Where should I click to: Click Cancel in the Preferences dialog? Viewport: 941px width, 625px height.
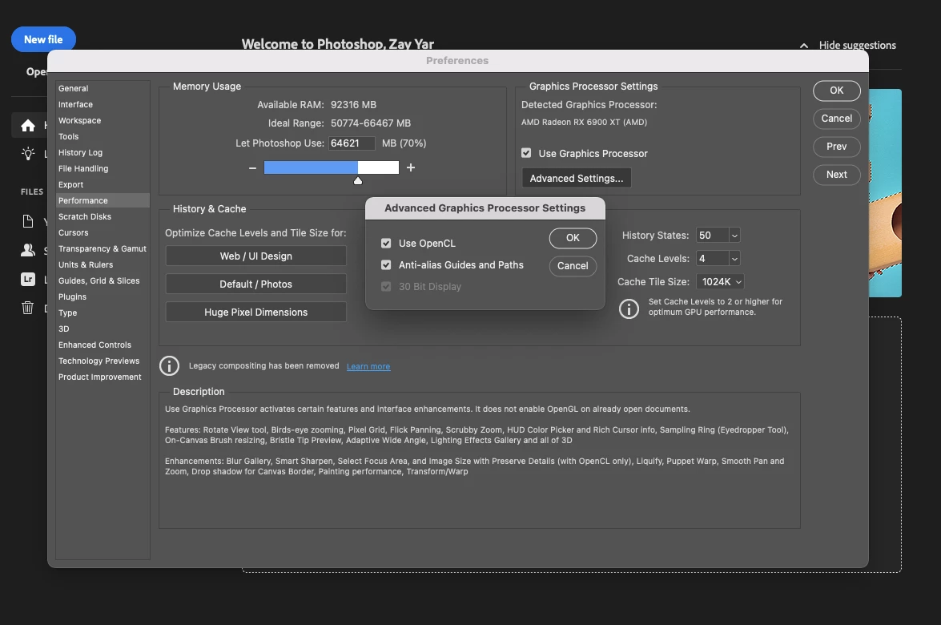pos(837,119)
